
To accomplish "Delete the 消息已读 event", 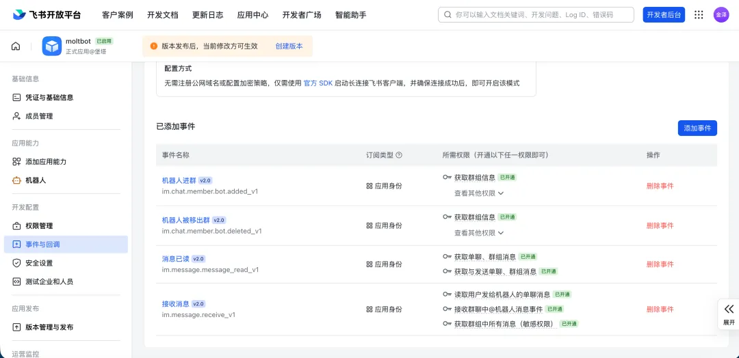I will 660,264.
